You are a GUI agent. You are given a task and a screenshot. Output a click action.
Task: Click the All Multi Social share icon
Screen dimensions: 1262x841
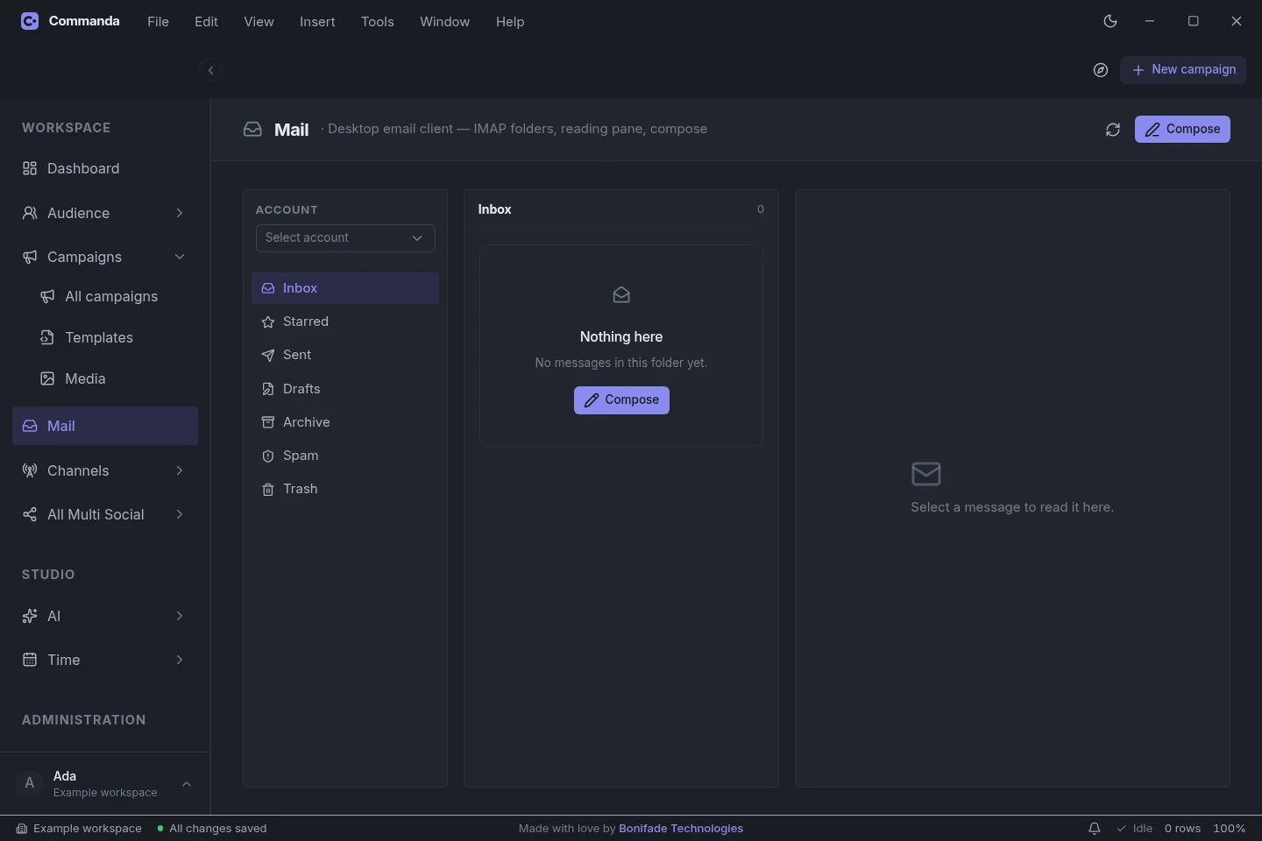(x=30, y=514)
